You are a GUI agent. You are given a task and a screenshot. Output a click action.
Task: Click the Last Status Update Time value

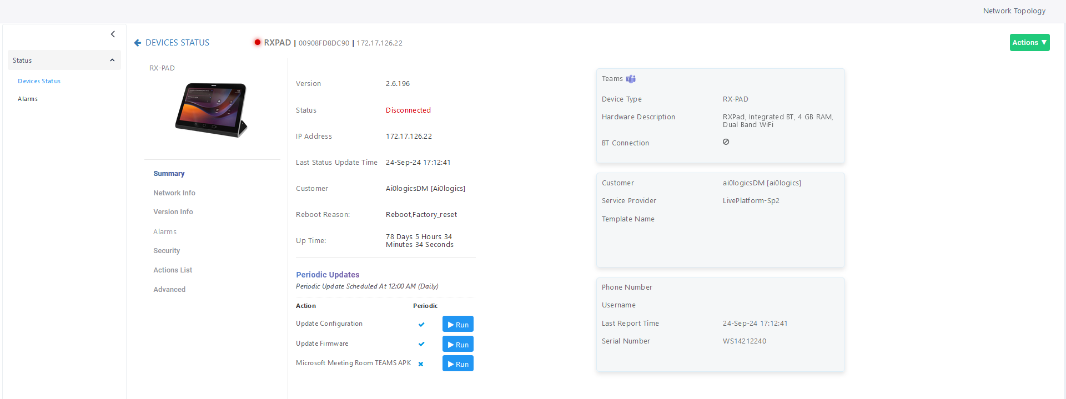[x=418, y=163]
